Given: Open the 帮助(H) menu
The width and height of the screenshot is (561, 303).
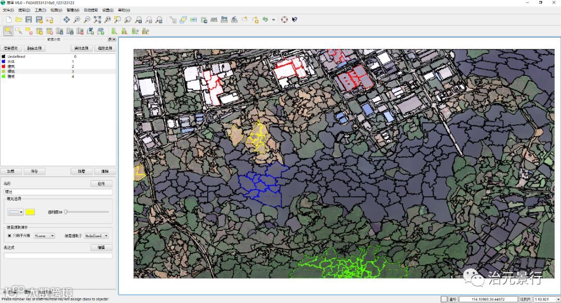Looking at the screenshot, I should point(124,10).
